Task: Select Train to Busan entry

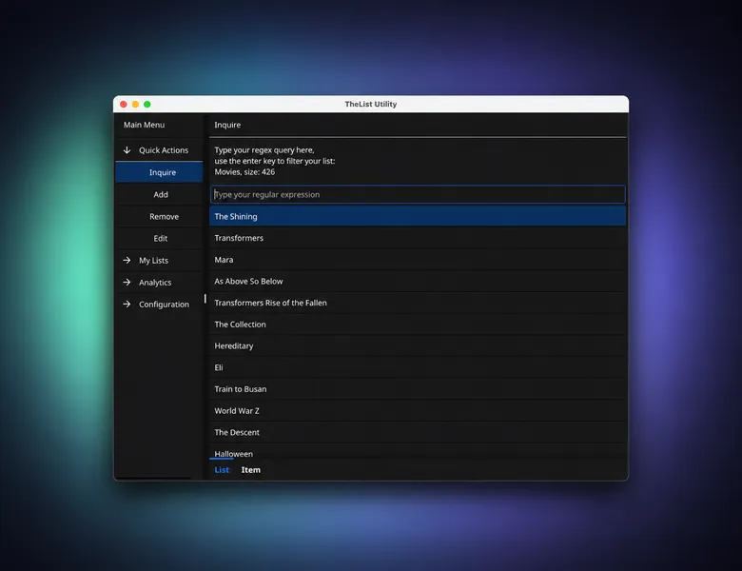Action: 418,389
